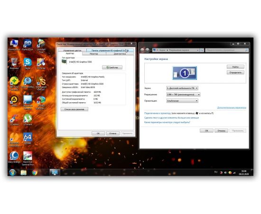Click the Internal DAC type value

click(x=84, y=80)
